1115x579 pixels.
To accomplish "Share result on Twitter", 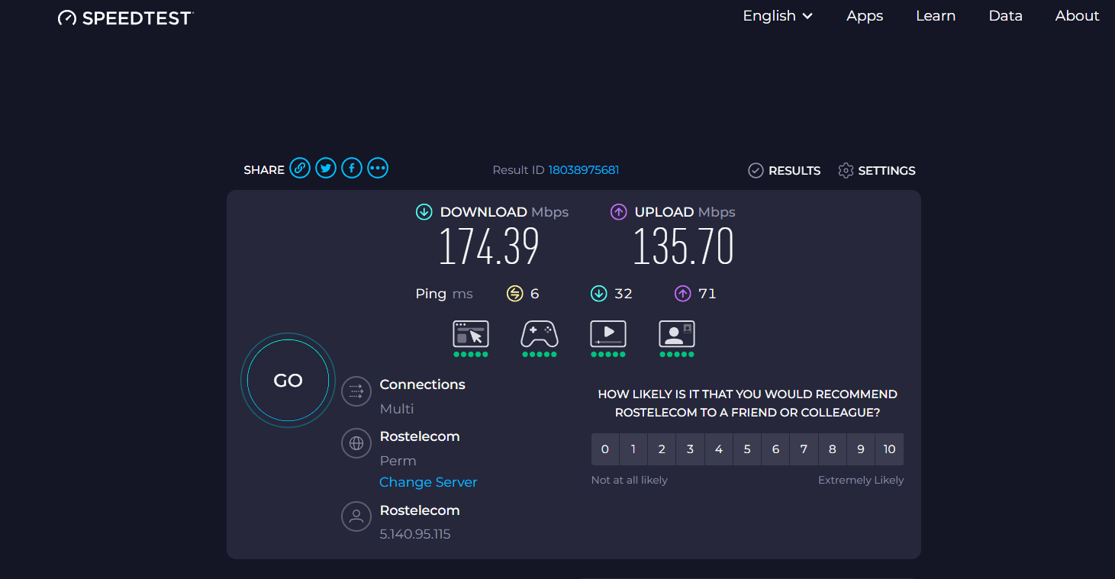I will (326, 168).
